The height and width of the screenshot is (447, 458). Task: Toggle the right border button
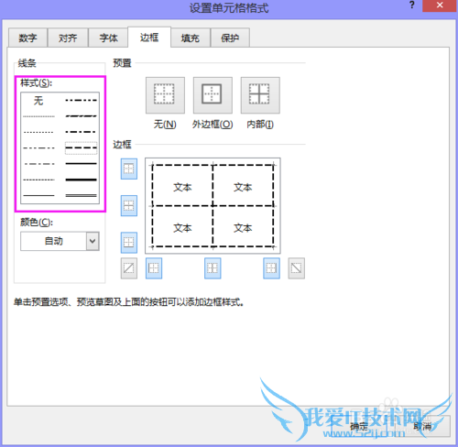pos(271,268)
